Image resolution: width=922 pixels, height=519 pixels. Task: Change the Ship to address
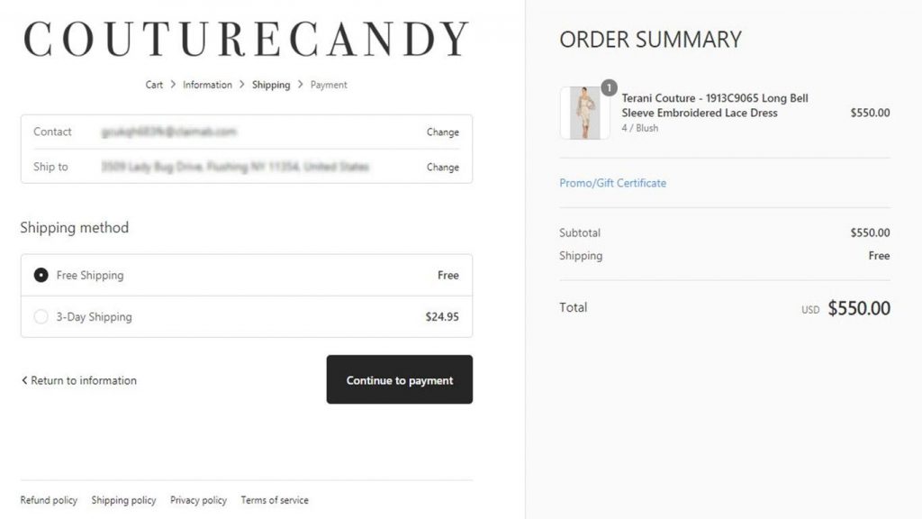point(443,167)
